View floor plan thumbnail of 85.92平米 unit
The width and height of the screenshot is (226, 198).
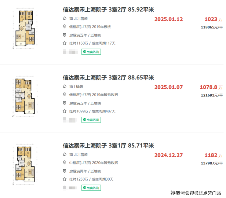pyautogui.click(x=25, y=28)
